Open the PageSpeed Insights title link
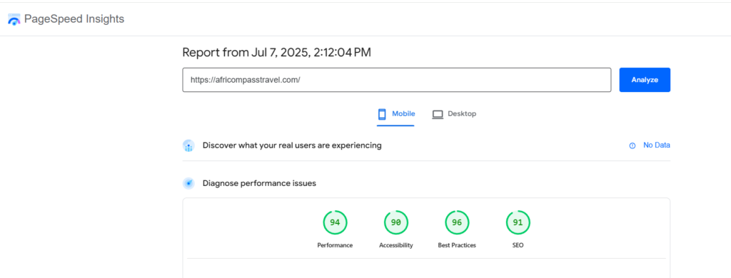This screenshot has height=278, width=731. pyautogui.click(x=74, y=19)
